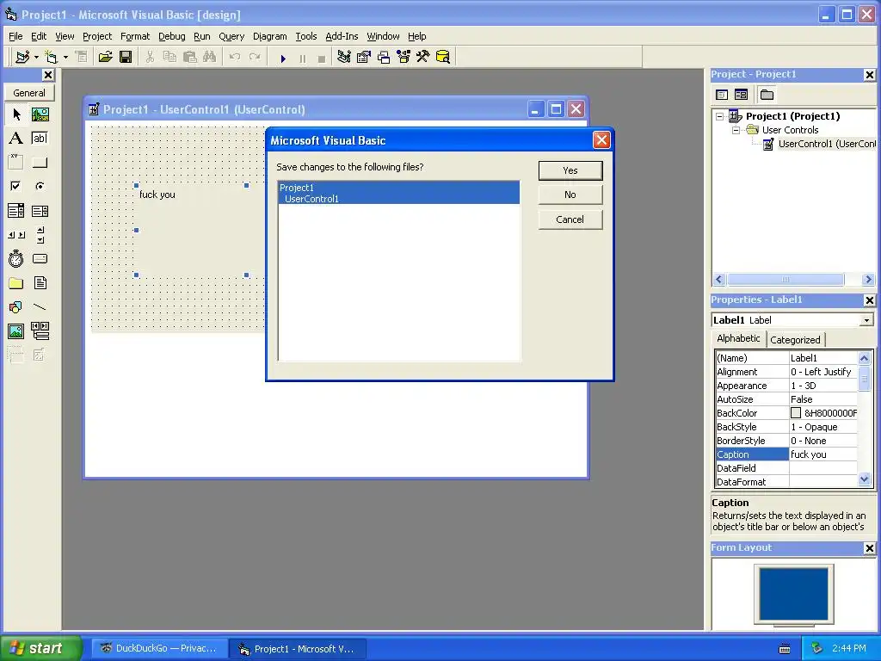The image size is (881, 661).
Task: Click the Save Project floppy icon
Action: coord(126,57)
